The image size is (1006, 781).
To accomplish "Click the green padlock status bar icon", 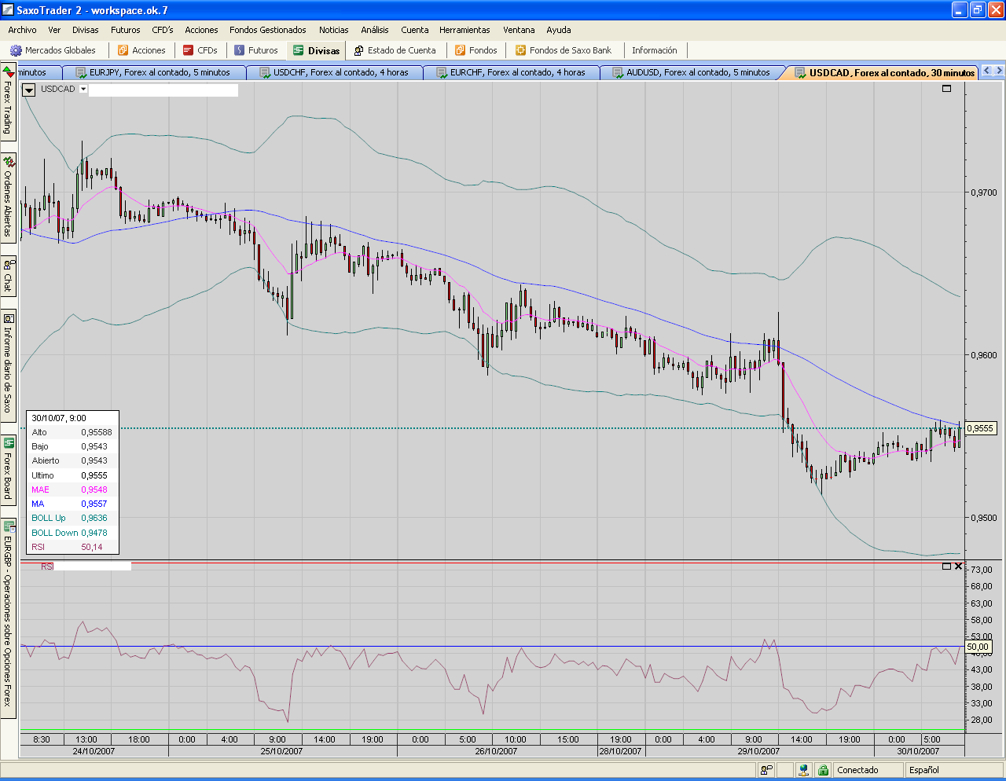I will (822, 770).
